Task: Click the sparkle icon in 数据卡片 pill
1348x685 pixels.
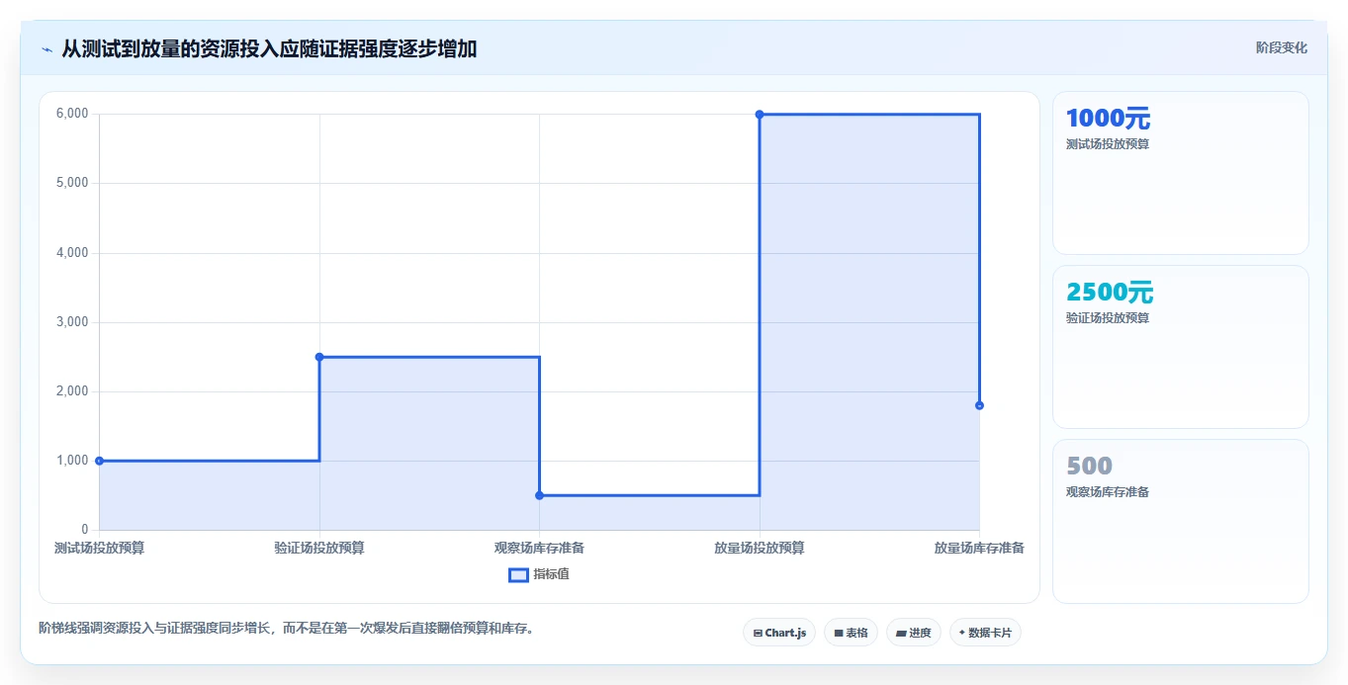Action: [962, 633]
